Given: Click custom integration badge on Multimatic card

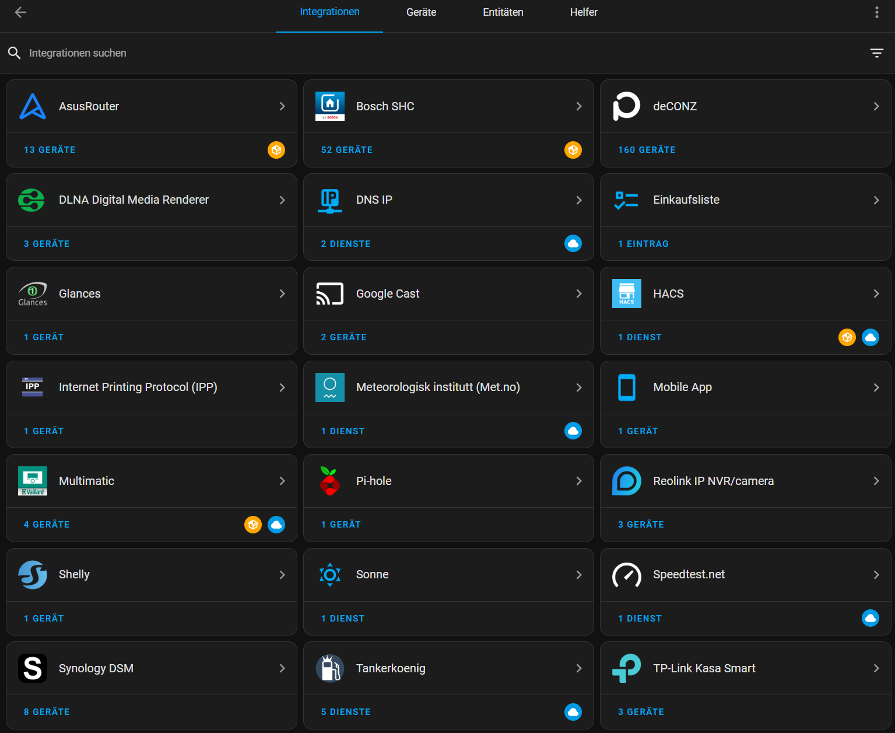Looking at the screenshot, I should [253, 525].
